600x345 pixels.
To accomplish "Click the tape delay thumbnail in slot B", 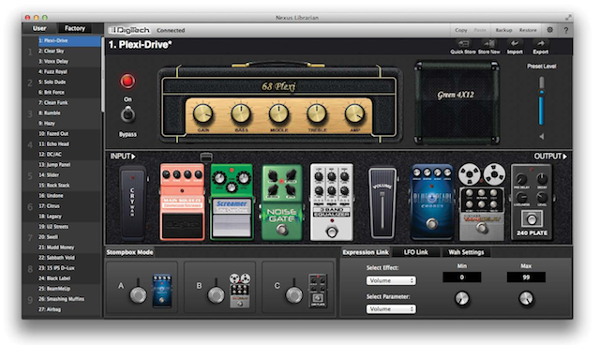I will pyautogui.click(x=240, y=291).
